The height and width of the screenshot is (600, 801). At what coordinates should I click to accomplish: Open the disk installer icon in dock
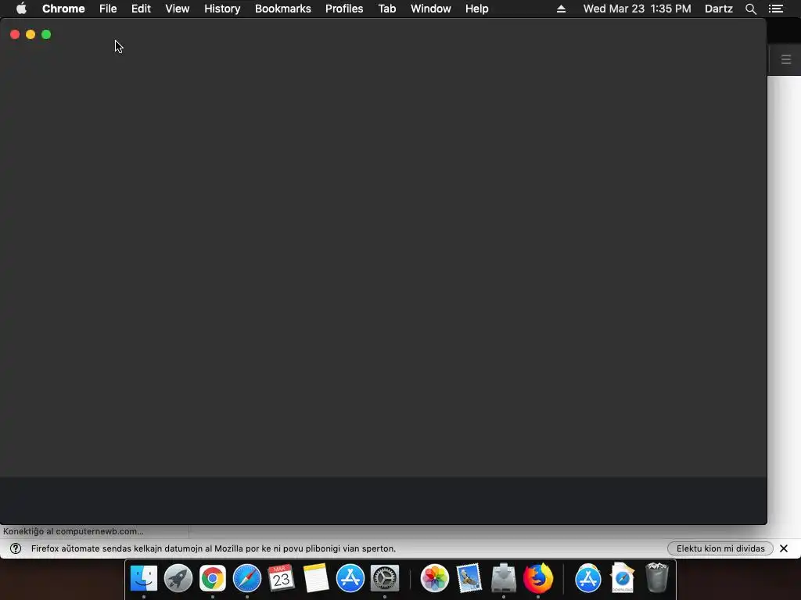click(x=503, y=578)
